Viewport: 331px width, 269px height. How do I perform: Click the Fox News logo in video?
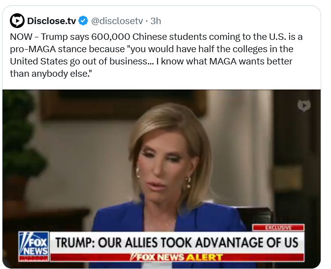(x=34, y=246)
